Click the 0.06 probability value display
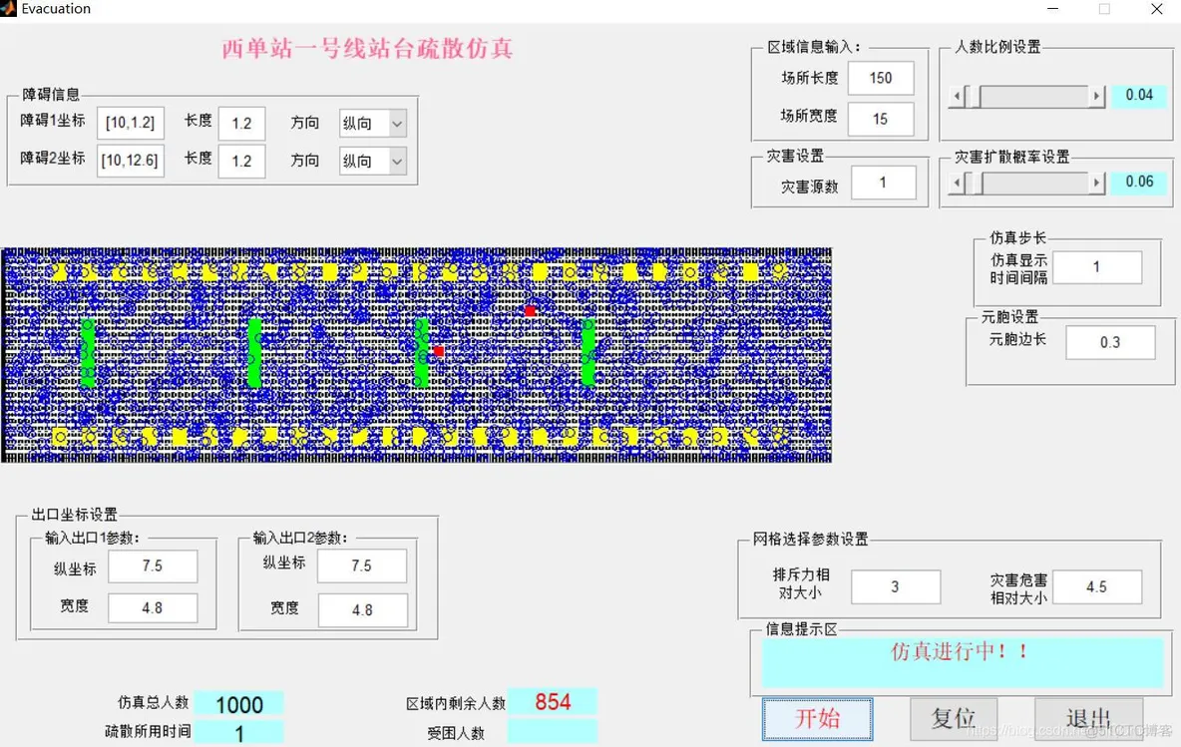Screen dimensions: 1181x747 (x=1139, y=182)
